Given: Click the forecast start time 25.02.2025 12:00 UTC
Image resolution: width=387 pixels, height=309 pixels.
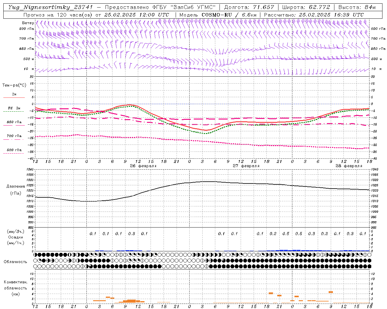Looking at the screenshot, I should 136,15.
